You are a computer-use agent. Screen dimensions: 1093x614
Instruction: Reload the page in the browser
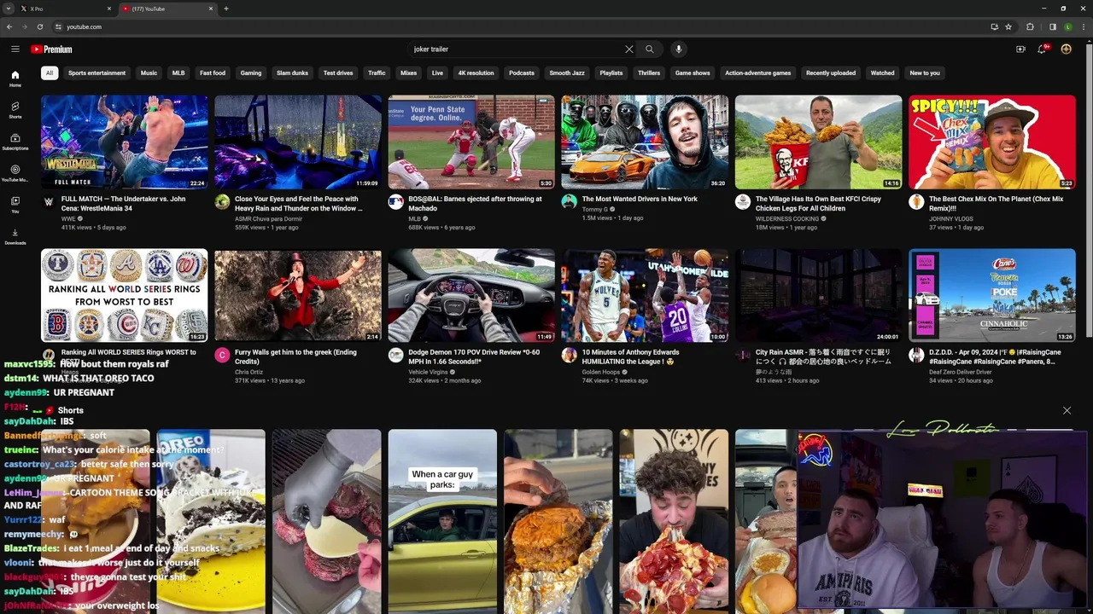pyautogui.click(x=39, y=26)
